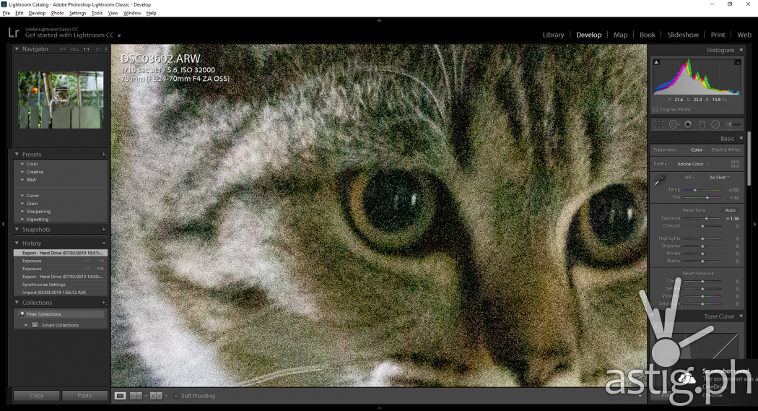This screenshot has width=758, height=411.
Task: Open the Develop menu
Action: pos(37,13)
